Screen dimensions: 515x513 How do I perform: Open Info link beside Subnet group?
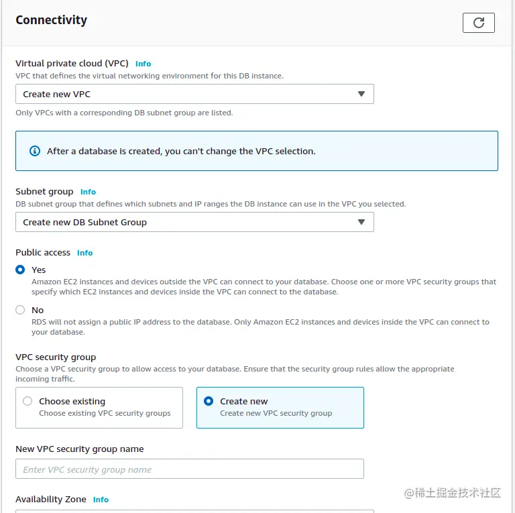tap(88, 192)
